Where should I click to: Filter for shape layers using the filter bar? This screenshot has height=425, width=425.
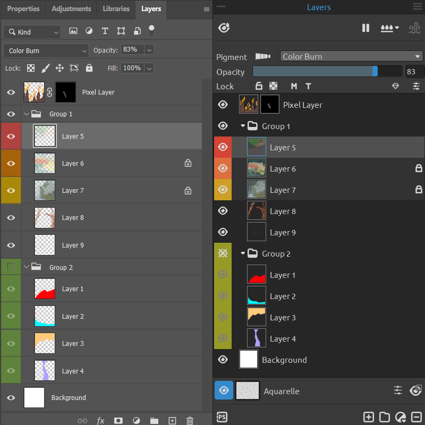tap(121, 31)
